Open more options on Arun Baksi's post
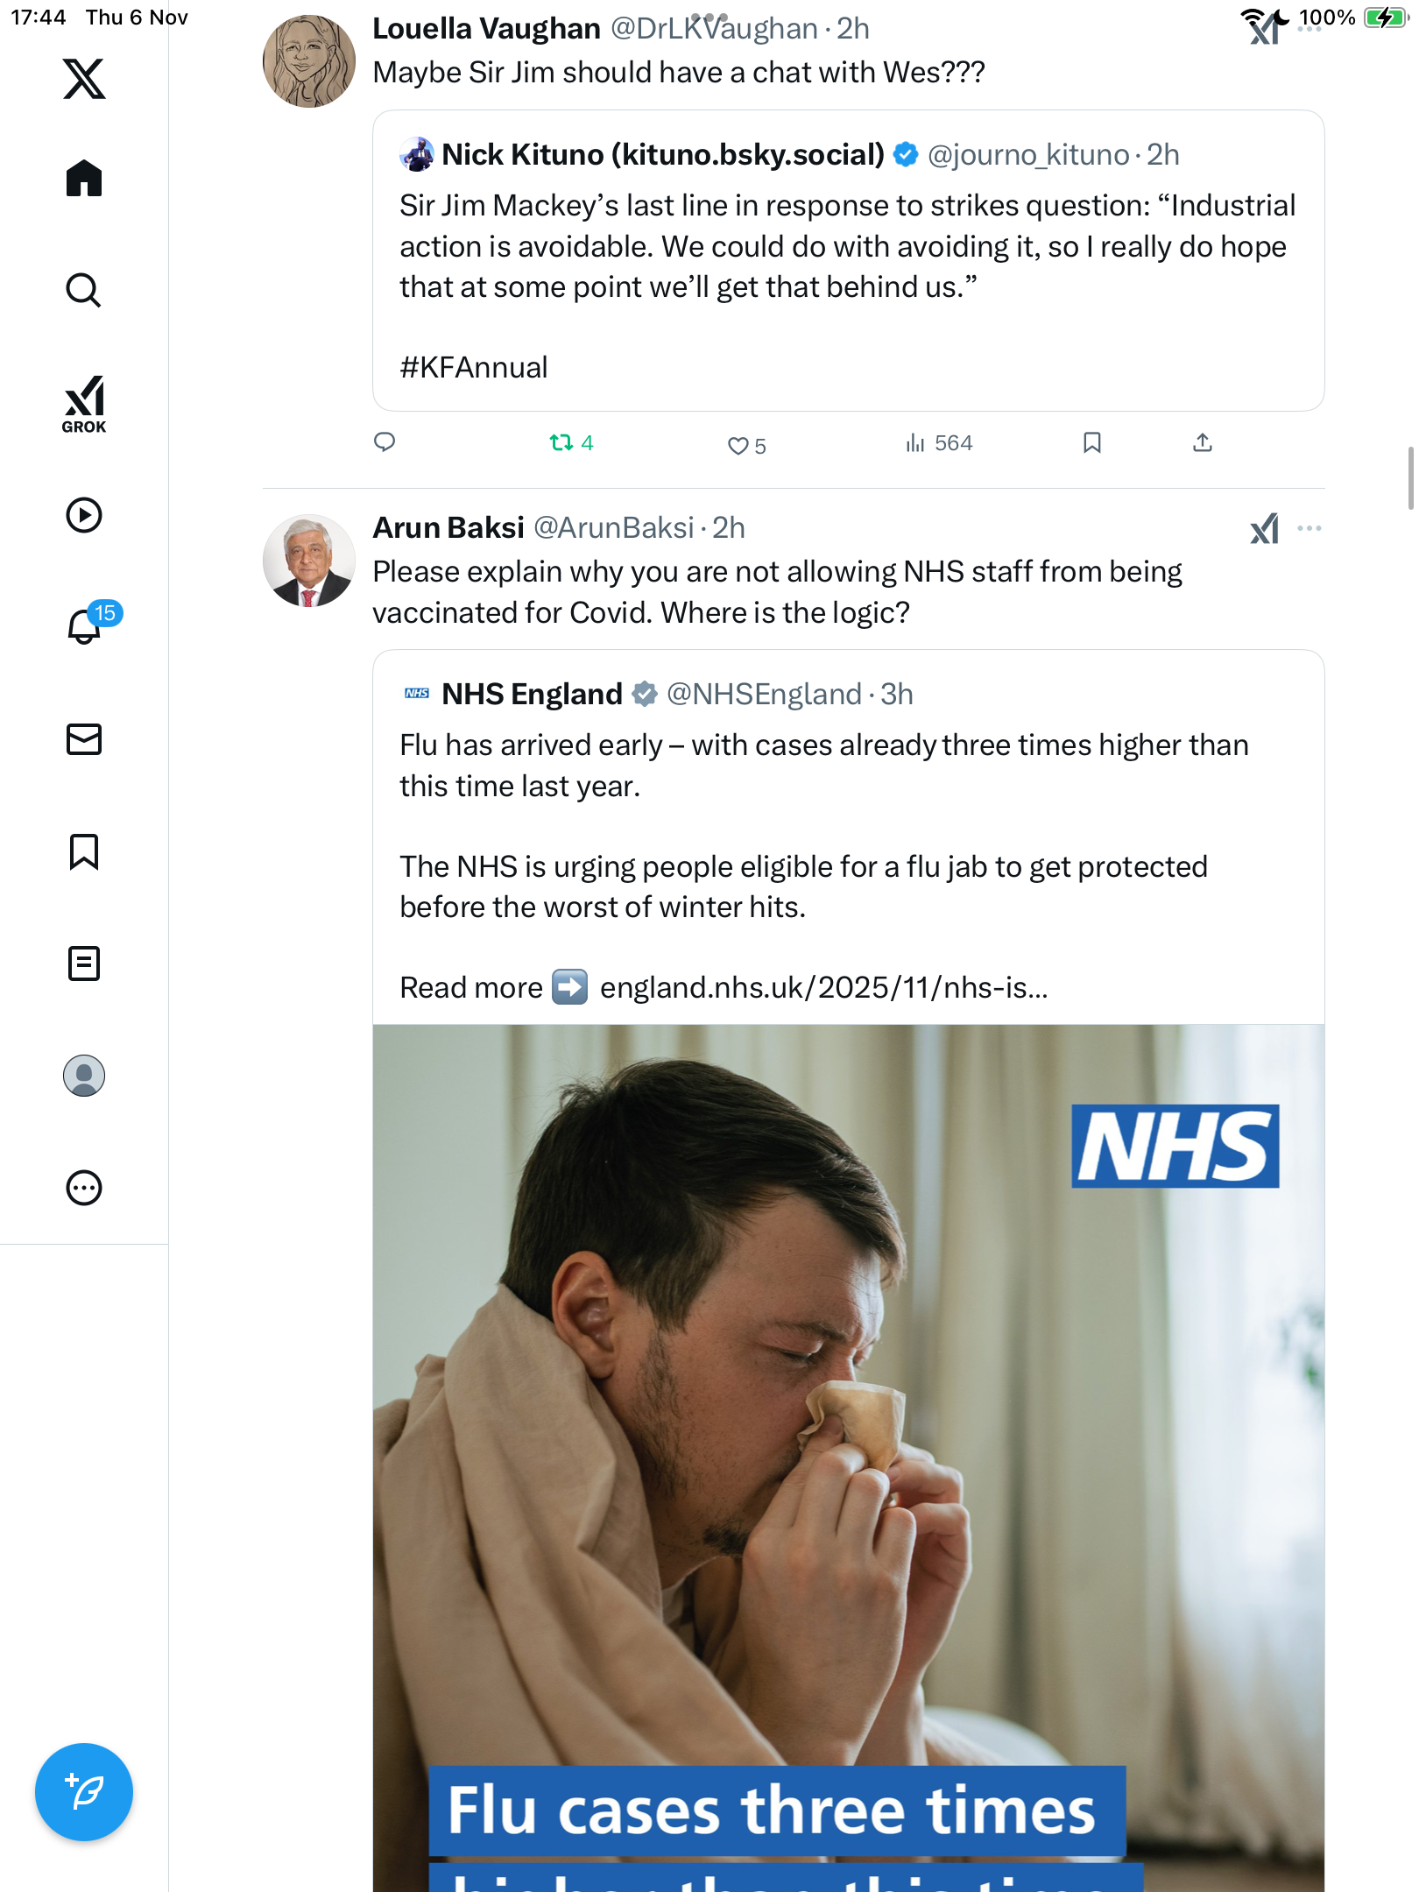 pos(1310,528)
